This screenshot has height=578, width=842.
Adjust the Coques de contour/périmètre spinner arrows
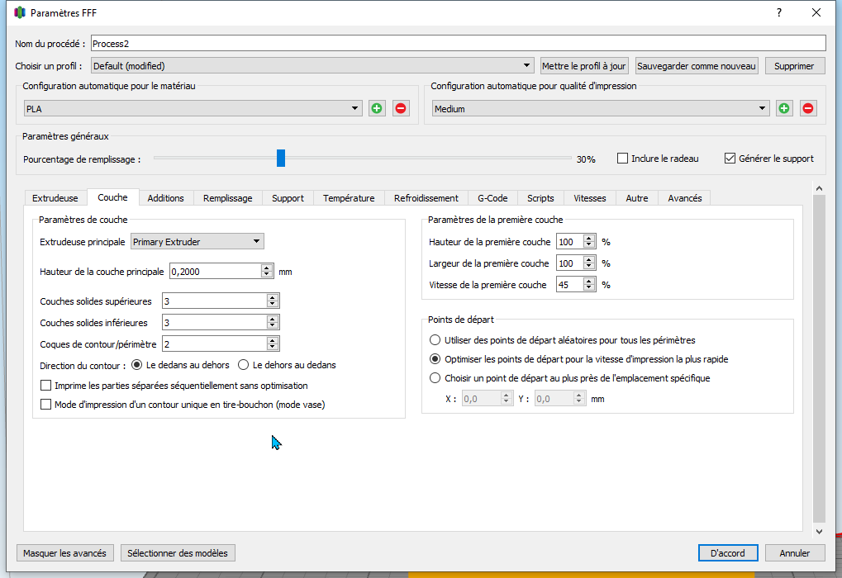pos(272,344)
